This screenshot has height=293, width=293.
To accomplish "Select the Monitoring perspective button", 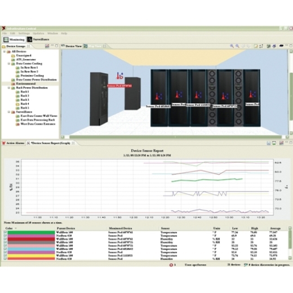I will coord(14,39).
